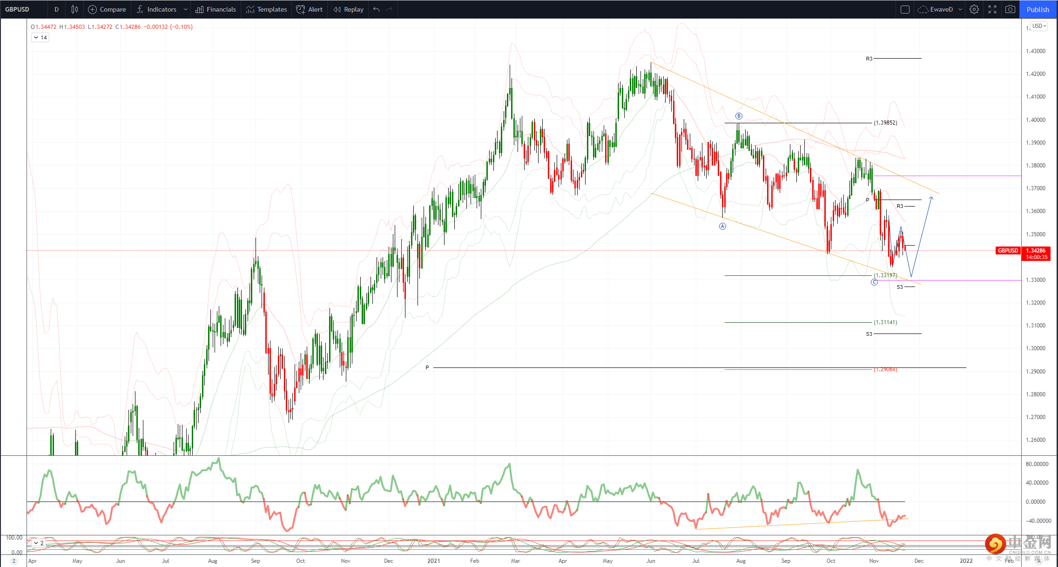This screenshot has height=567, width=1058.
Task: Click the blue Publish button
Action: [1038, 9]
